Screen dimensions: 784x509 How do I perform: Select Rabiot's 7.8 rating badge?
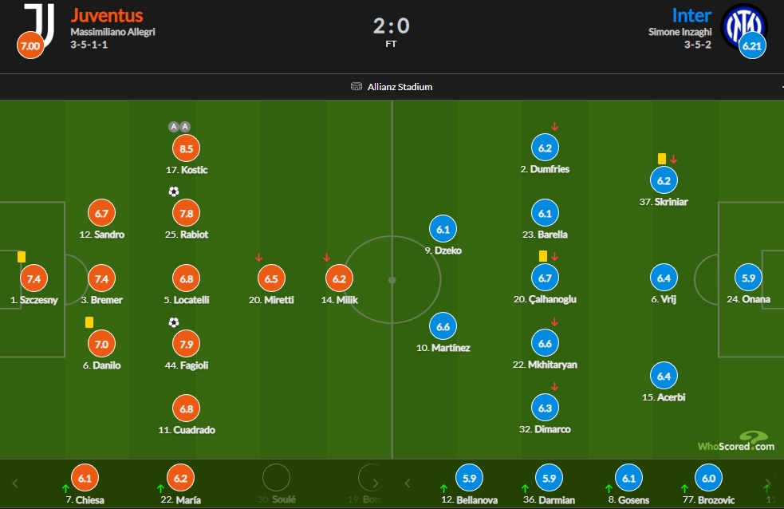coord(186,214)
